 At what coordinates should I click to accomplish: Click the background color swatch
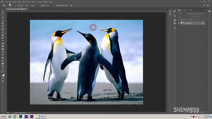[x=3, y=75]
